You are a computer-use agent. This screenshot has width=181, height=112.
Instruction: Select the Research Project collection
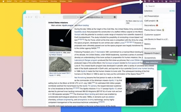152,53
